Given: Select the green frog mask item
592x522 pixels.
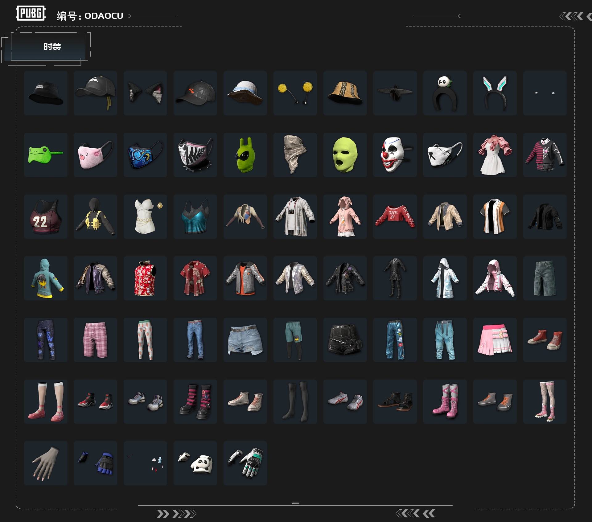Looking at the screenshot, I should click(x=46, y=155).
